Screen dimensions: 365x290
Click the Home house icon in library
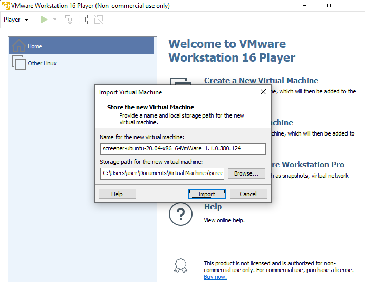coord(19,46)
